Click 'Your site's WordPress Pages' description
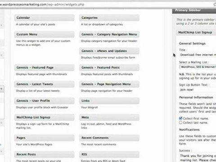 point(34,144)
